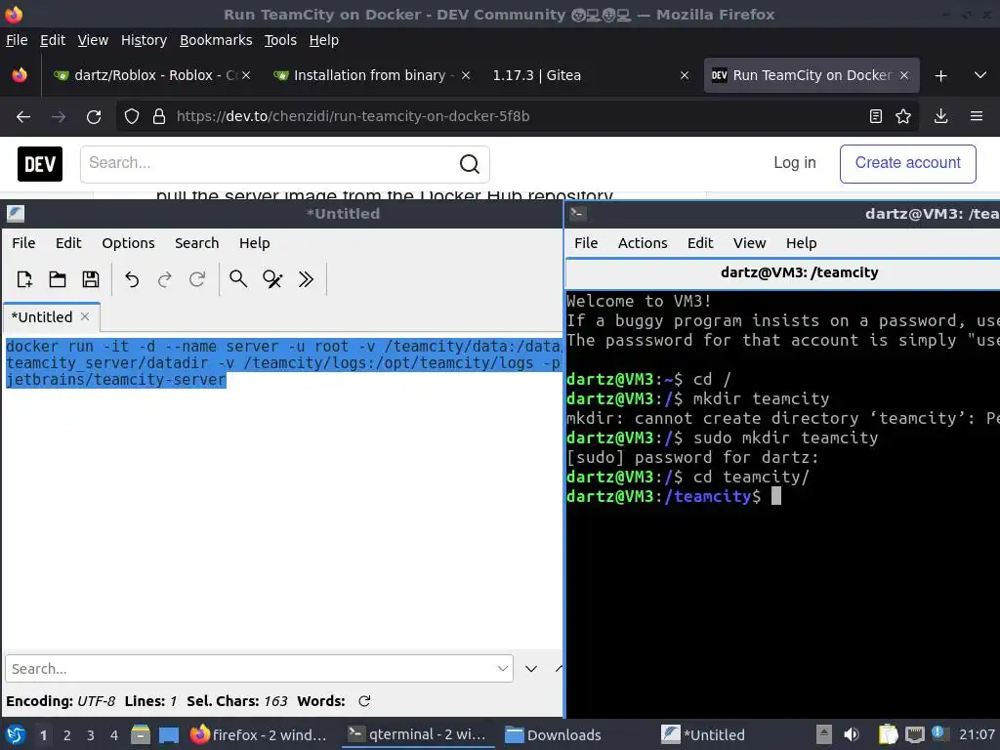Image resolution: width=1000 pixels, height=750 pixels.
Task: Open the volume control in the tray
Action: pos(852,734)
